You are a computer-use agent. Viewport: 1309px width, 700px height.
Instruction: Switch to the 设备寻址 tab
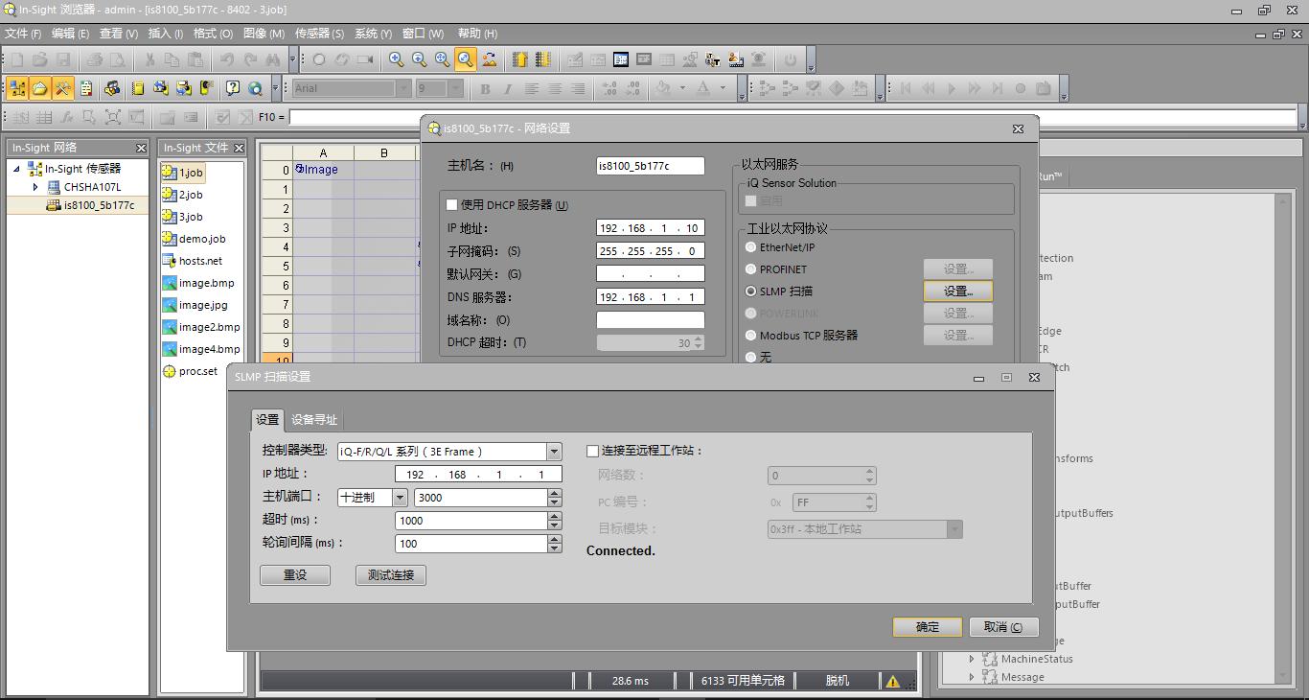(314, 420)
